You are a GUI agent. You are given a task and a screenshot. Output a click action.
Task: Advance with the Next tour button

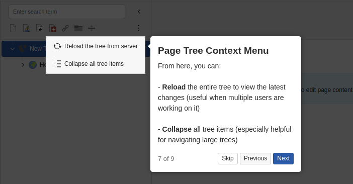coord(283,158)
